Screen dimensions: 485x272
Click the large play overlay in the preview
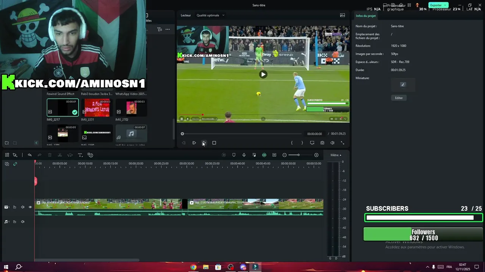263,74
